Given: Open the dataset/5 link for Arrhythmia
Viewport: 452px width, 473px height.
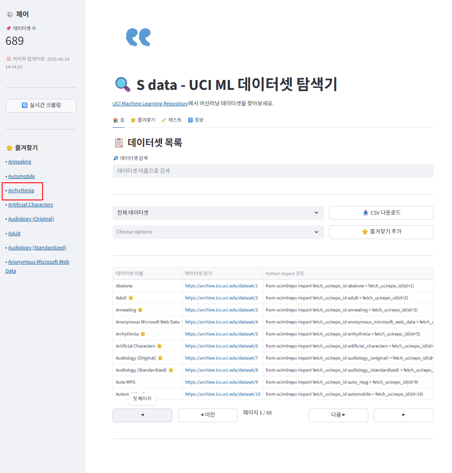Looking at the screenshot, I should coord(221,334).
